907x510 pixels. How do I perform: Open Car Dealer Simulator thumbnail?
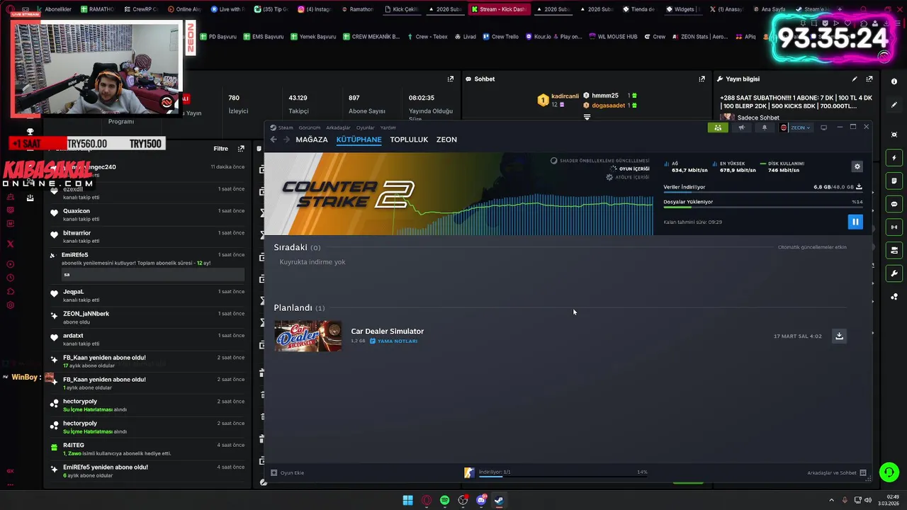308,336
